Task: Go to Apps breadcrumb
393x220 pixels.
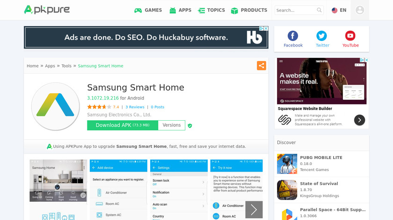Action: [x=50, y=66]
